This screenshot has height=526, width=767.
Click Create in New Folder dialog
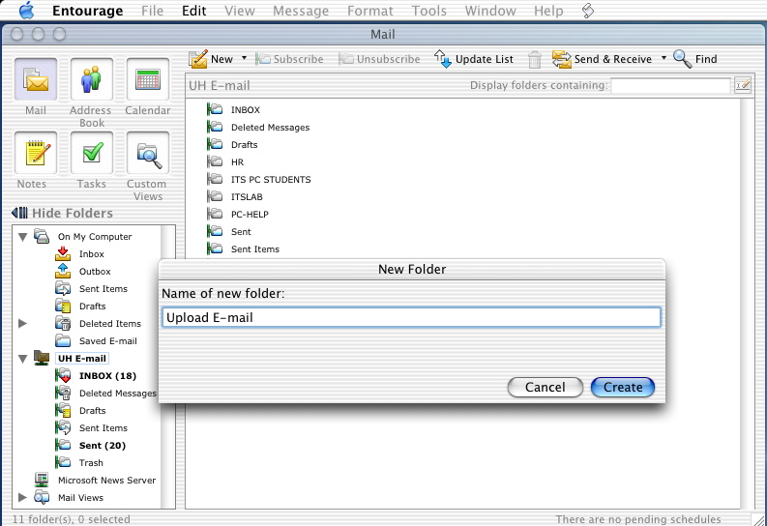point(623,387)
